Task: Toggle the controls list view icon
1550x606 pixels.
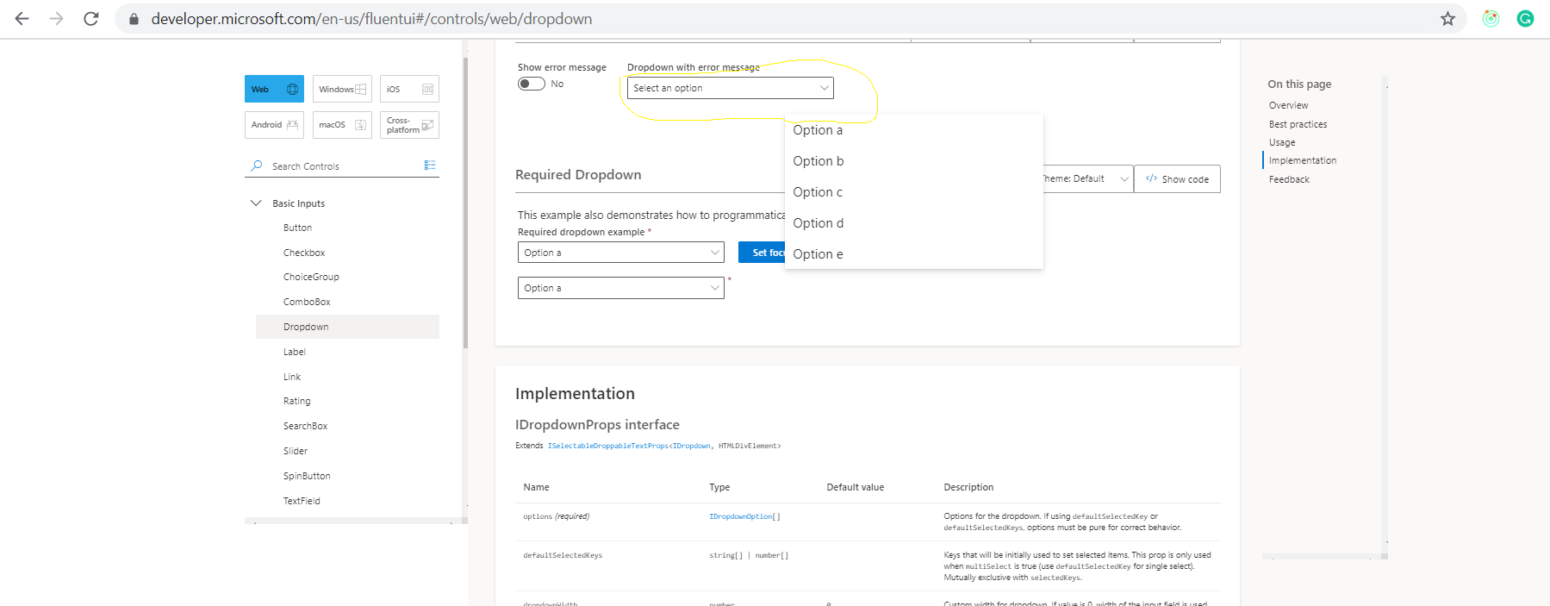Action: pos(430,166)
